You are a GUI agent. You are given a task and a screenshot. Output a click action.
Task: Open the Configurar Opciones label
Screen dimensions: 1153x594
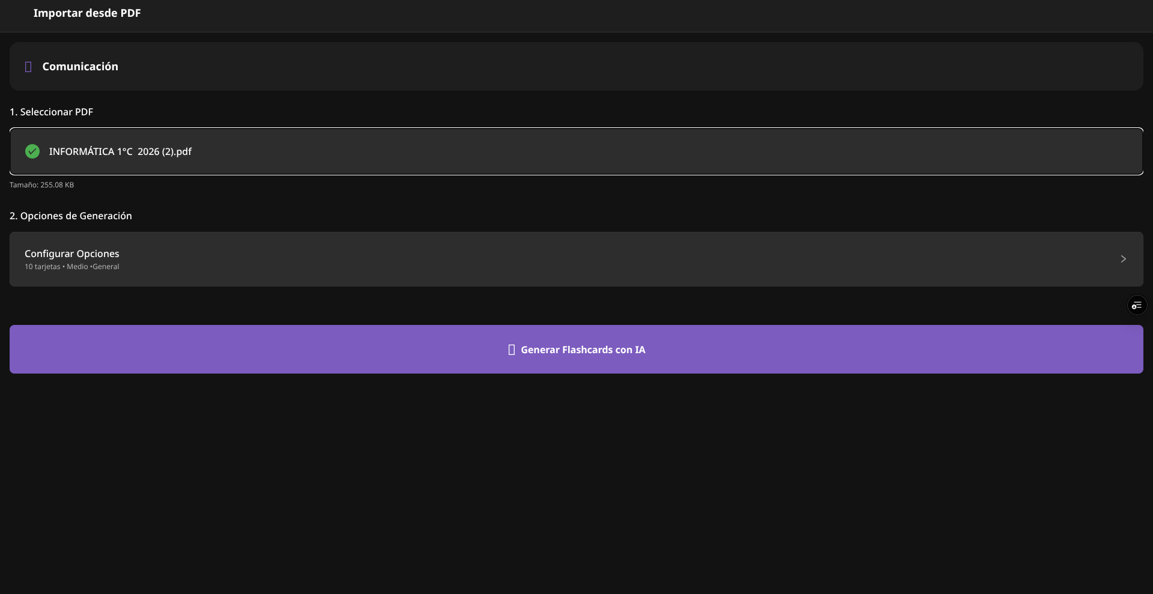(x=72, y=253)
